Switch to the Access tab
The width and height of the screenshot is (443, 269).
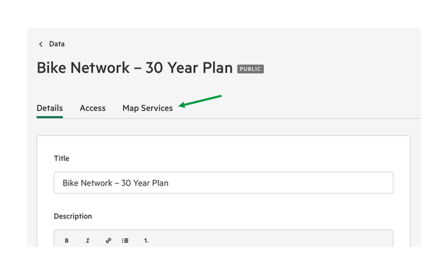pos(93,108)
